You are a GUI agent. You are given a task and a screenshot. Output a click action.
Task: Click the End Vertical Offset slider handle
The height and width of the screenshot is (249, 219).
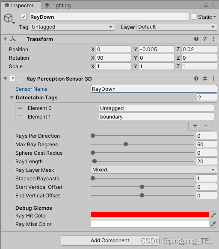(x=142, y=195)
